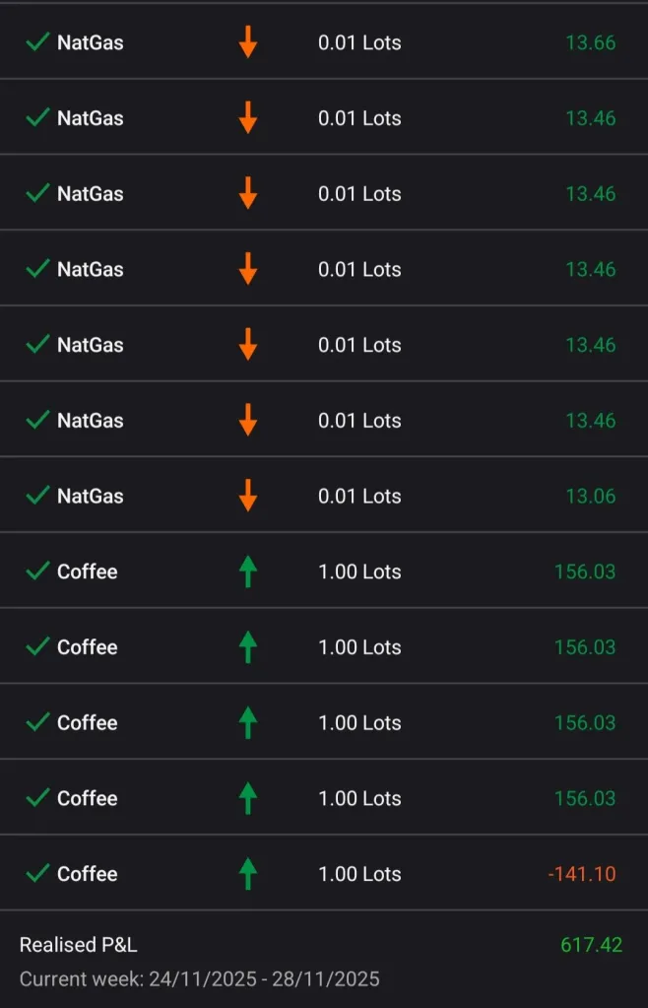The width and height of the screenshot is (648, 1008).
Task: Select the 13.06 profit value
Action: [590, 496]
